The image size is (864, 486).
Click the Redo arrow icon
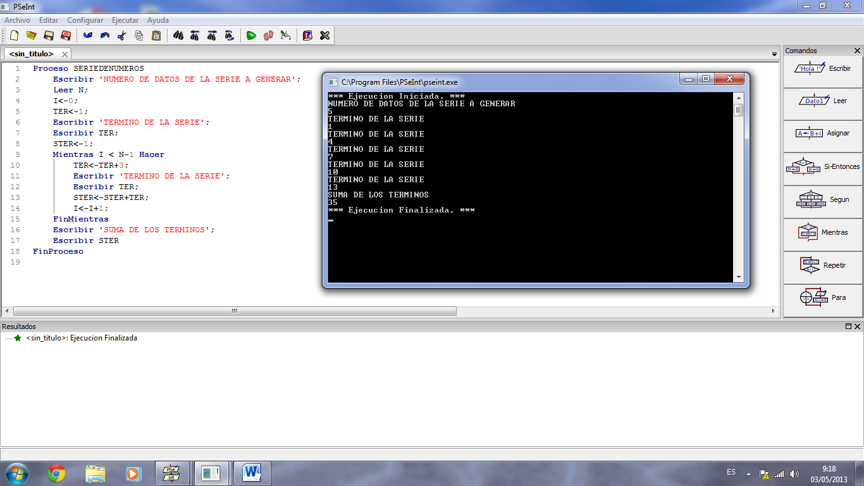[x=105, y=35]
